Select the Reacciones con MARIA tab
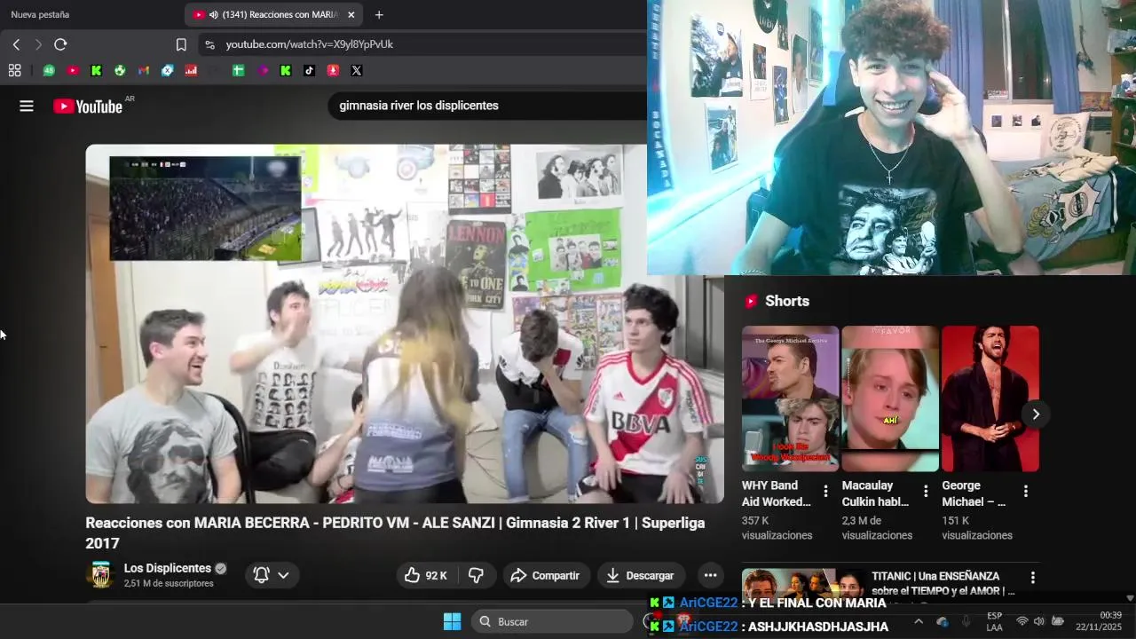 (272, 14)
